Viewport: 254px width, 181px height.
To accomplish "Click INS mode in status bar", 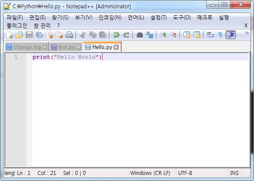I will tap(234, 173).
